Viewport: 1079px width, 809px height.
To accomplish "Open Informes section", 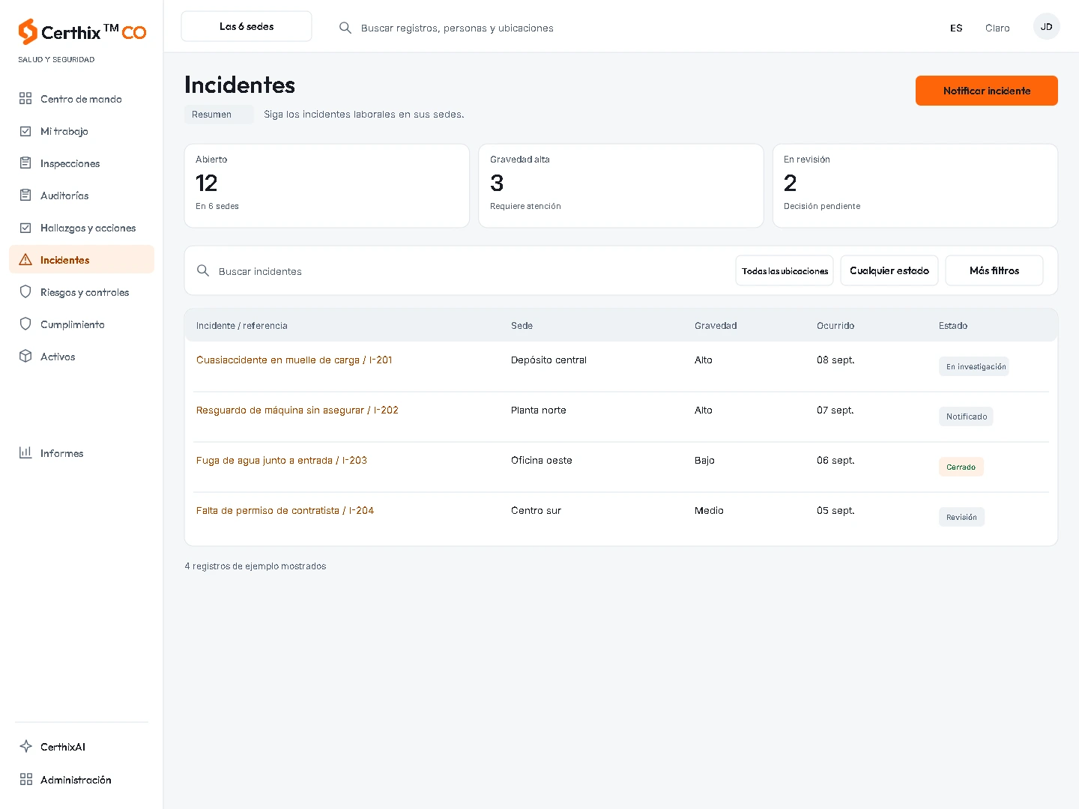I will click(x=82, y=453).
